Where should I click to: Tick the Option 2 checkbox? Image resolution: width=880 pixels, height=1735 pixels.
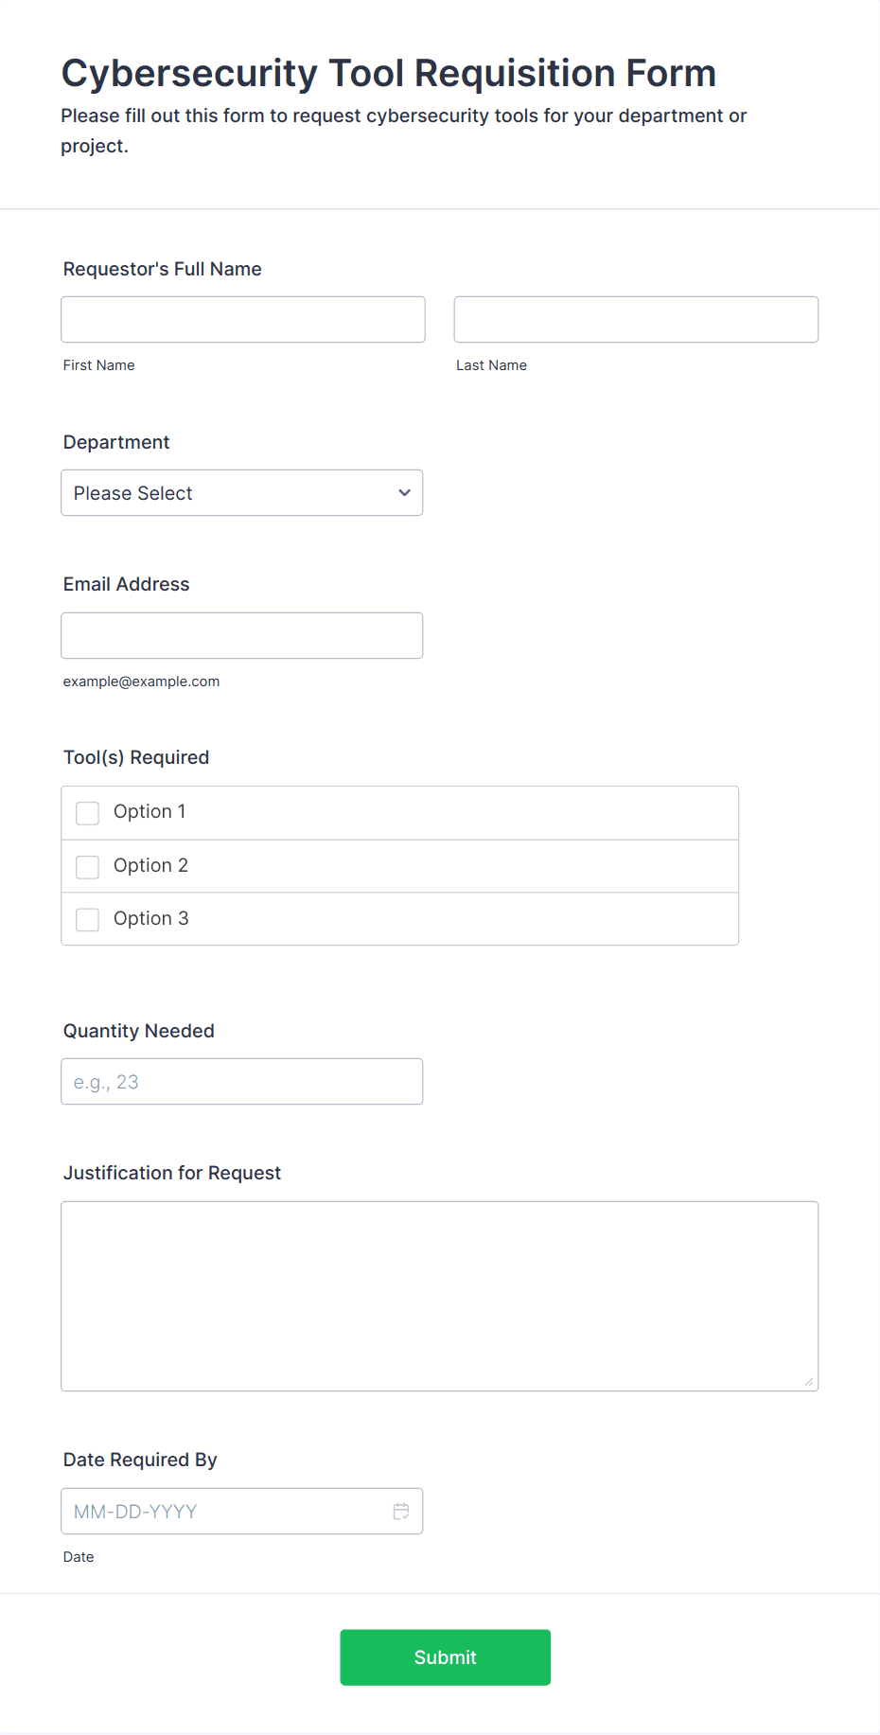87,867
